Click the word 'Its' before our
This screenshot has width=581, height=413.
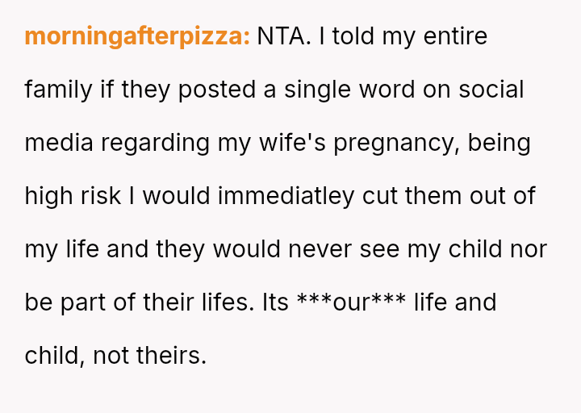(x=274, y=302)
